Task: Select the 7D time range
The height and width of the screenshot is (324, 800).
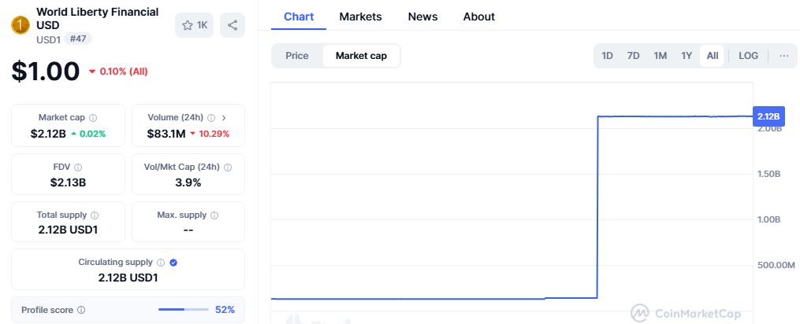Action: pyautogui.click(x=633, y=56)
